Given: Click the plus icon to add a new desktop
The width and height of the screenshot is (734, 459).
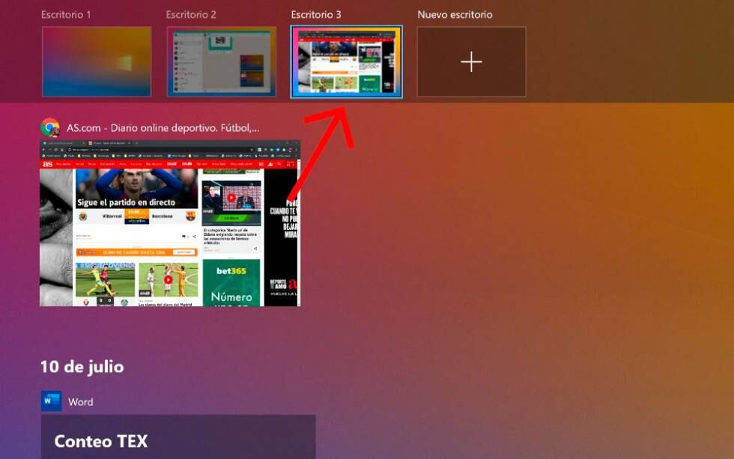Looking at the screenshot, I should pyautogui.click(x=471, y=63).
